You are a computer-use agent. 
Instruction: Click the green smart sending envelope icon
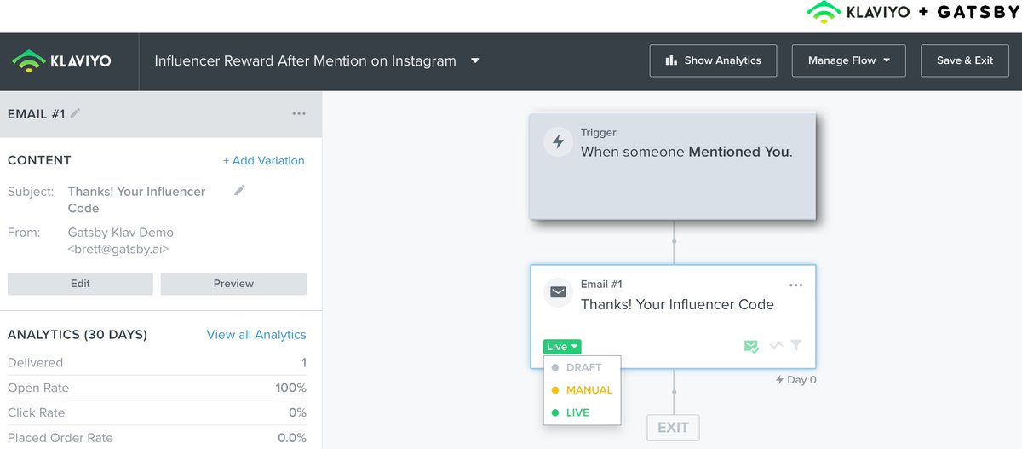point(751,346)
